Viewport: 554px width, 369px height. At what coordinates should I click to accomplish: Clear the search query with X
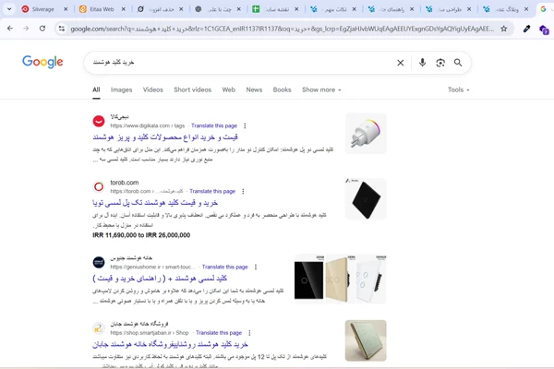point(401,63)
